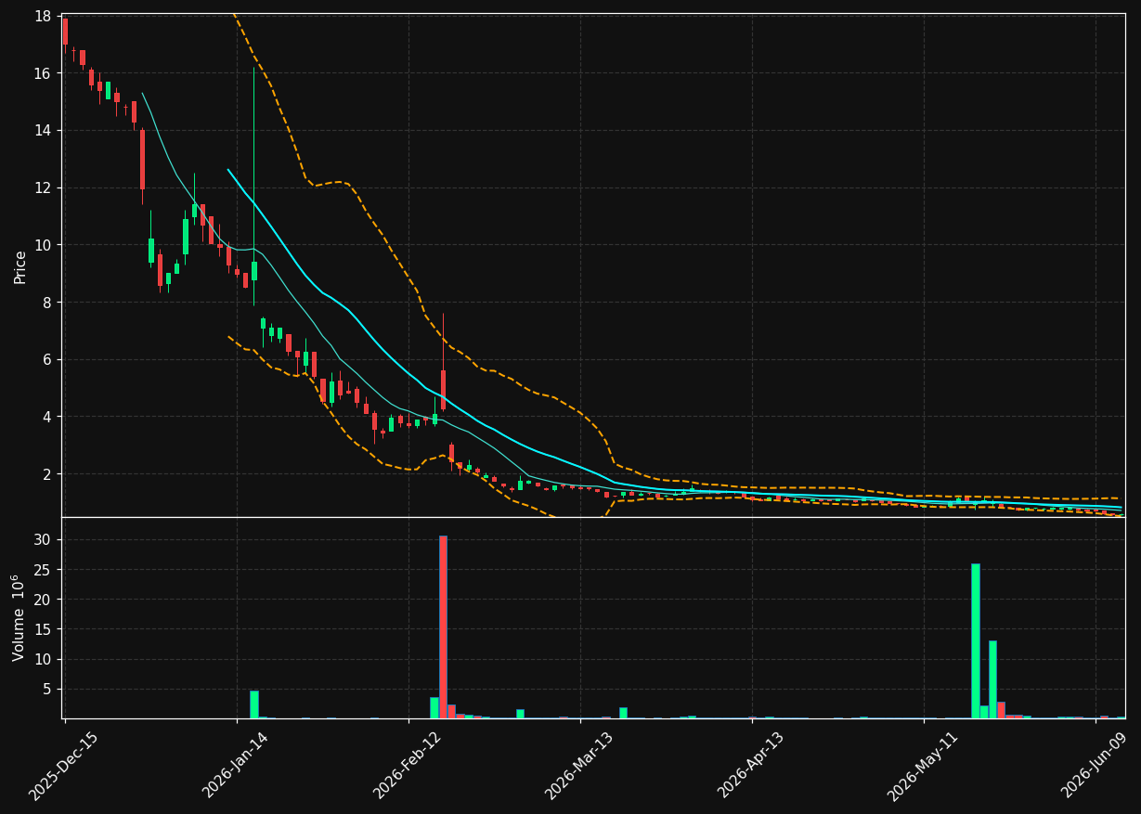The width and height of the screenshot is (1141, 814).
Task: Click the 2026-Jan-14 date label
Action: 235,766
